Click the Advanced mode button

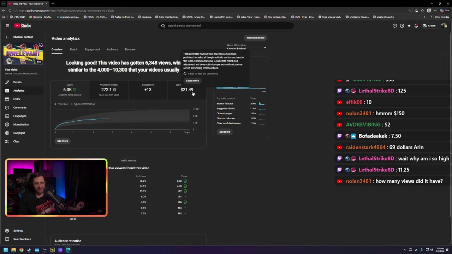tap(255, 38)
